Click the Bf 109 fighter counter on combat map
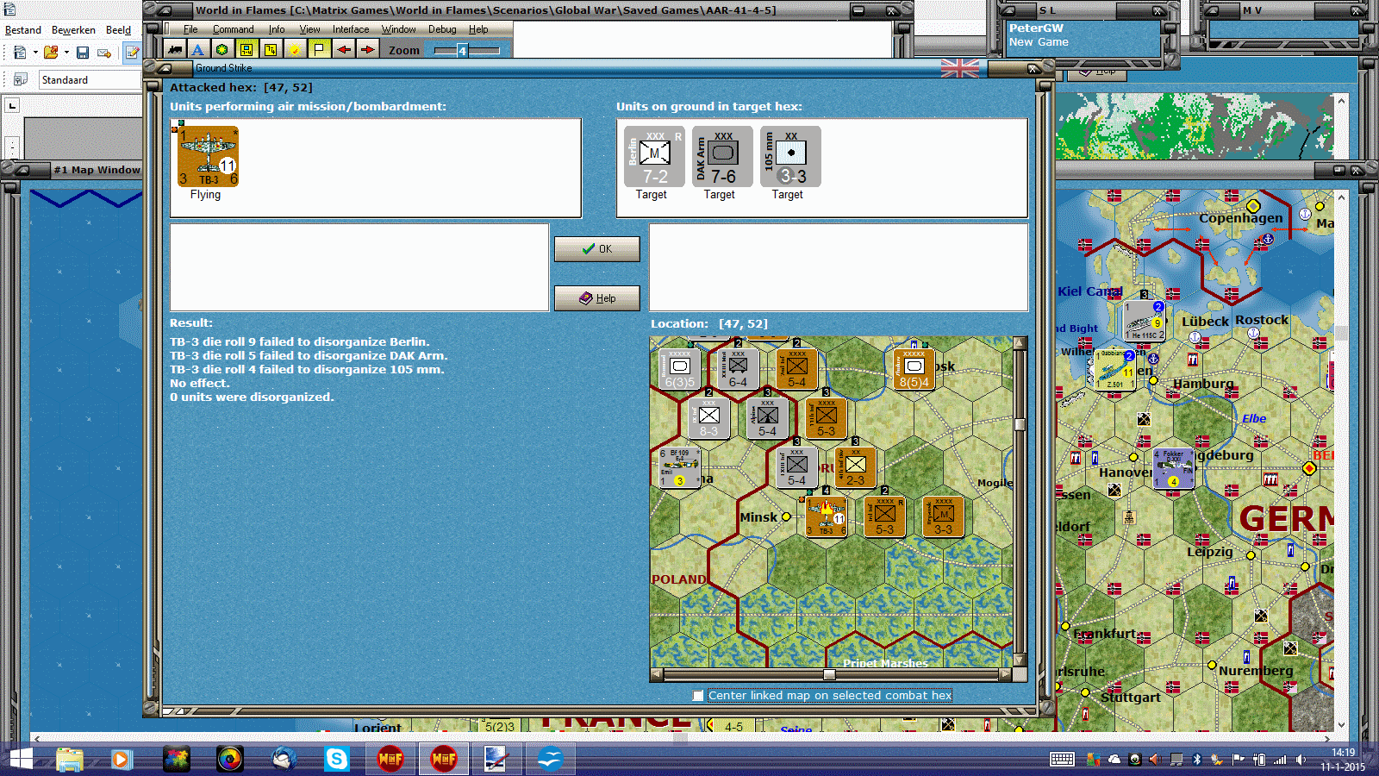The height and width of the screenshot is (776, 1379). pyautogui.click(x=679, y=467)
